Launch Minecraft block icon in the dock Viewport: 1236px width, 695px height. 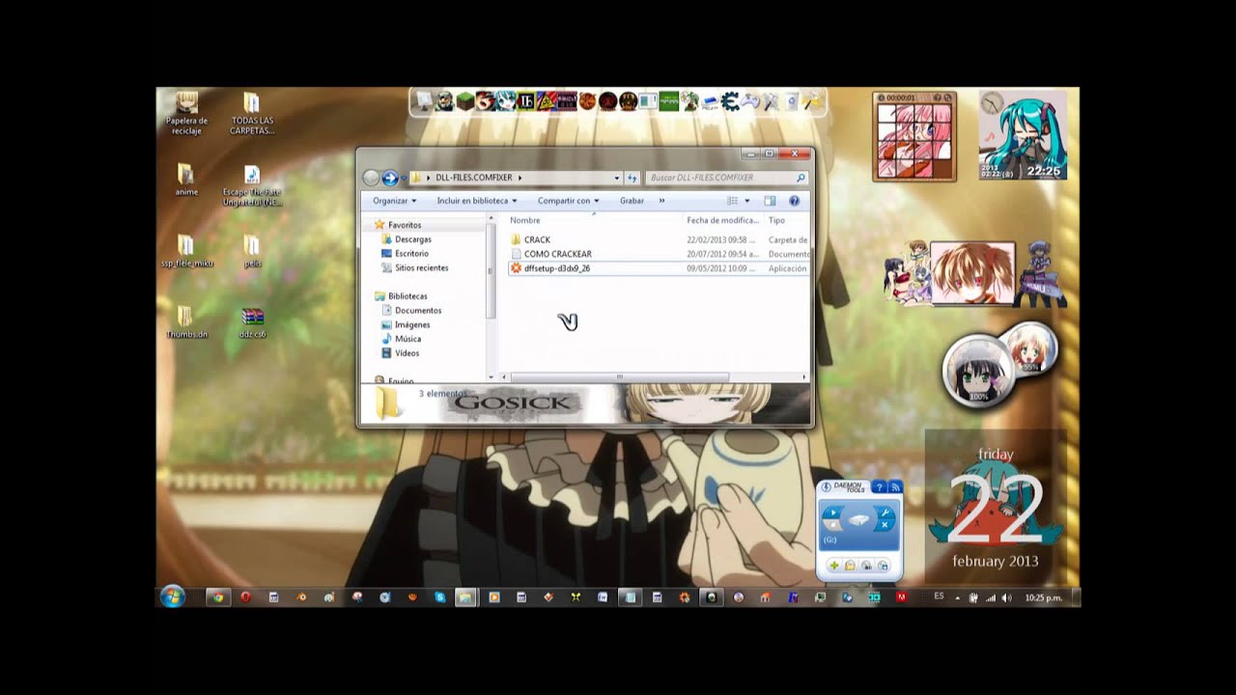pos(465,100)
